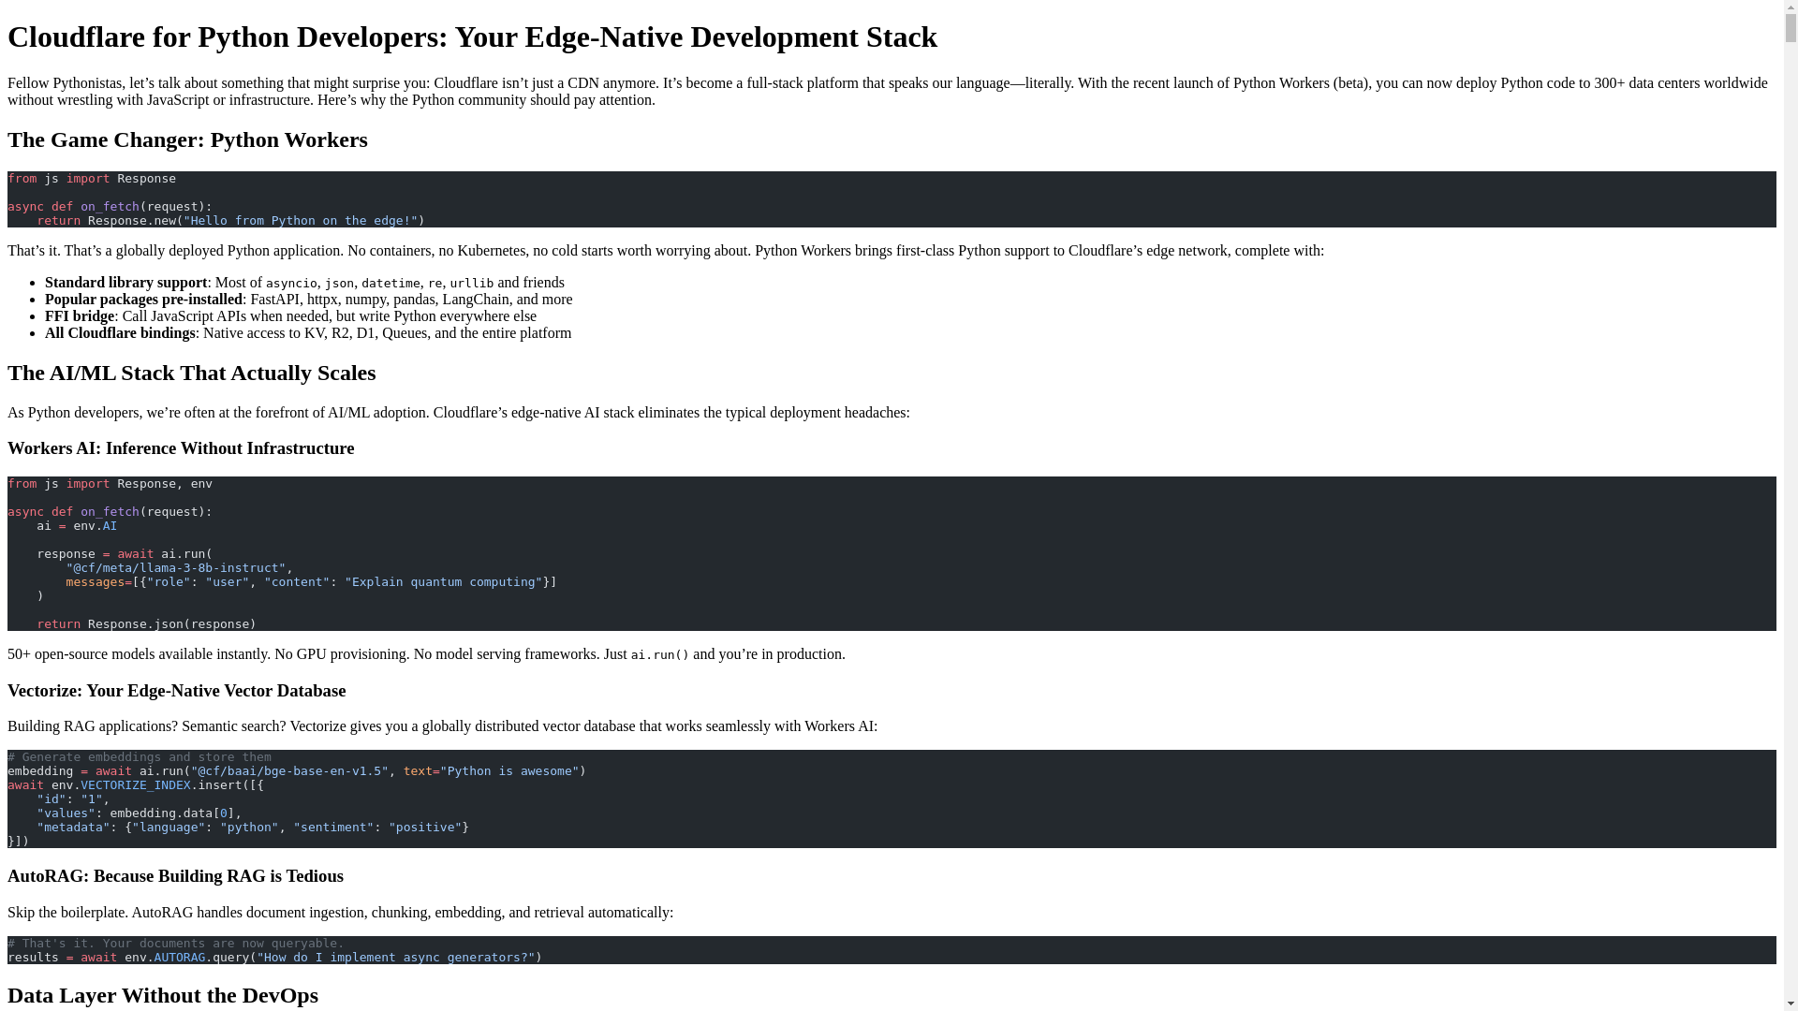Click 'All Cloudflare bindings' bullet label

(120, 333)
